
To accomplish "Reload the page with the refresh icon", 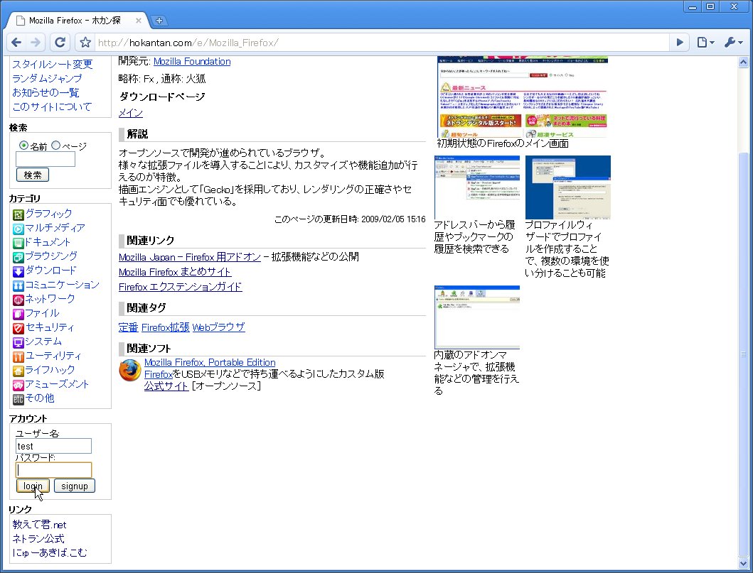I will 60,43.
